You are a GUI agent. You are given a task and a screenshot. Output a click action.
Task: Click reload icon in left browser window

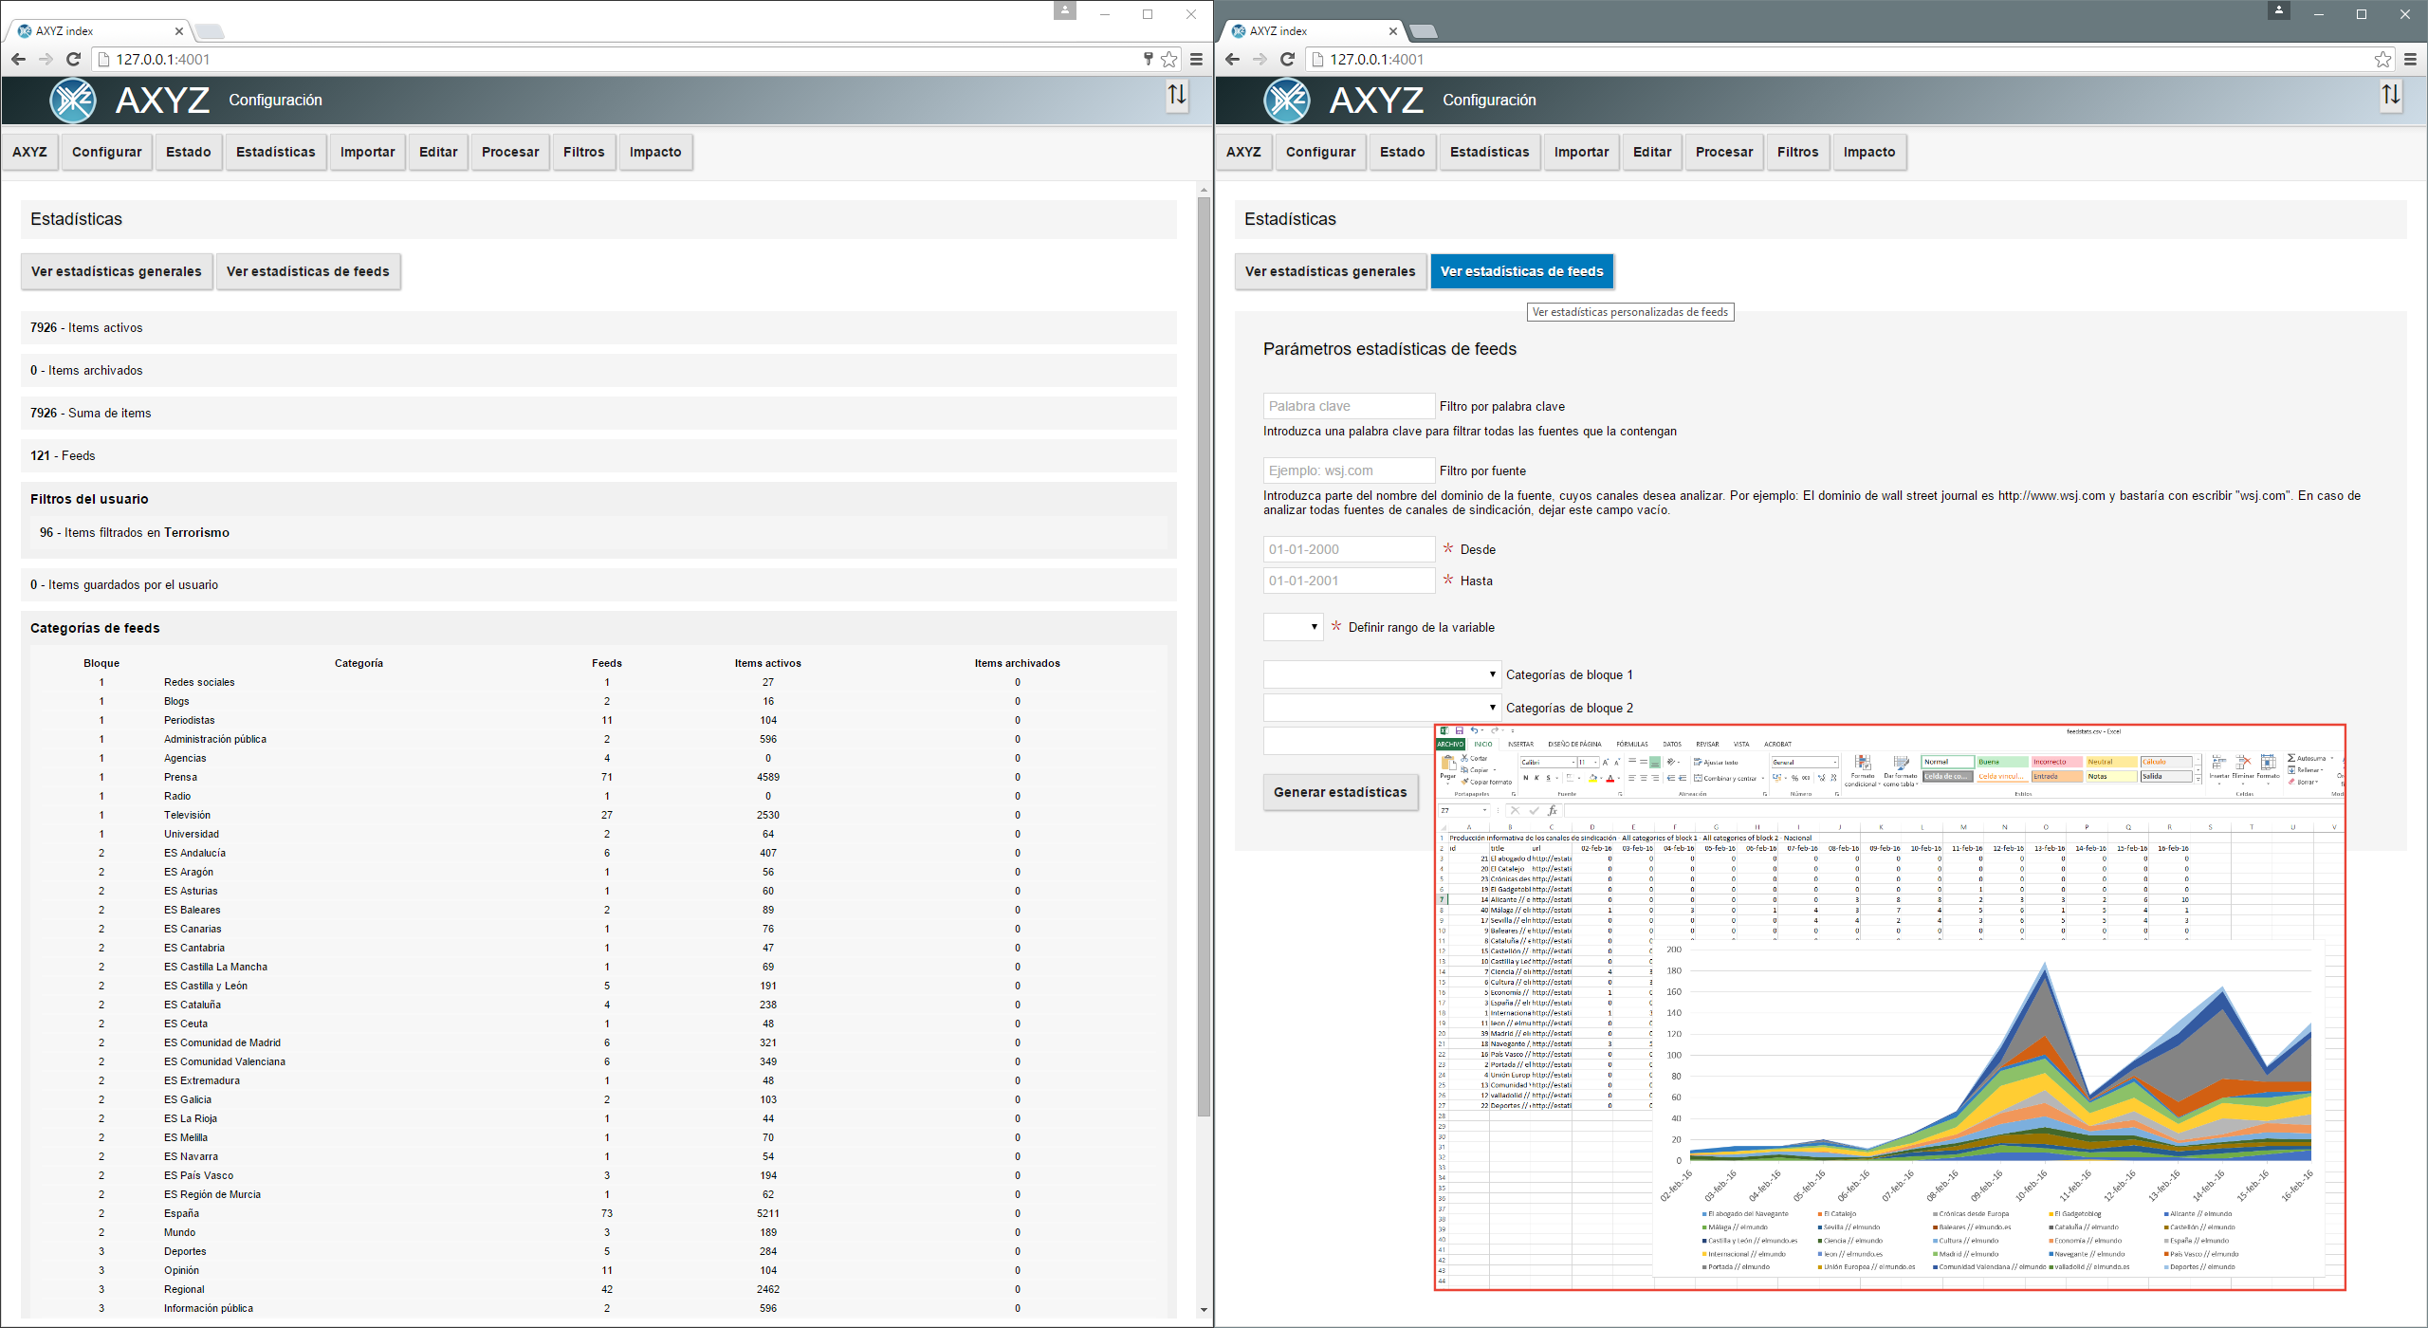point(73,59)
